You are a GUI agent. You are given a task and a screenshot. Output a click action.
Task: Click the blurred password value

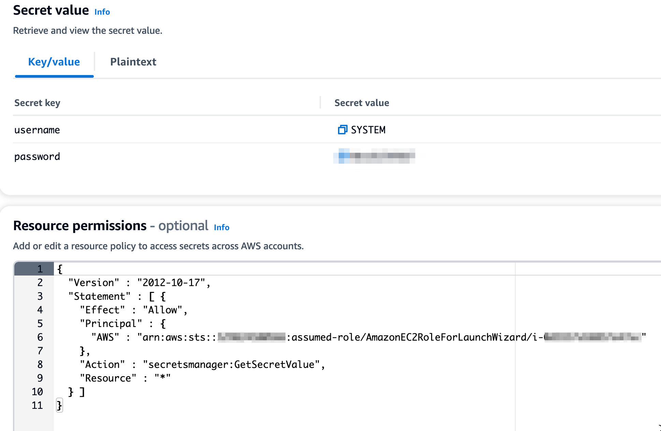tap(374, 156)
